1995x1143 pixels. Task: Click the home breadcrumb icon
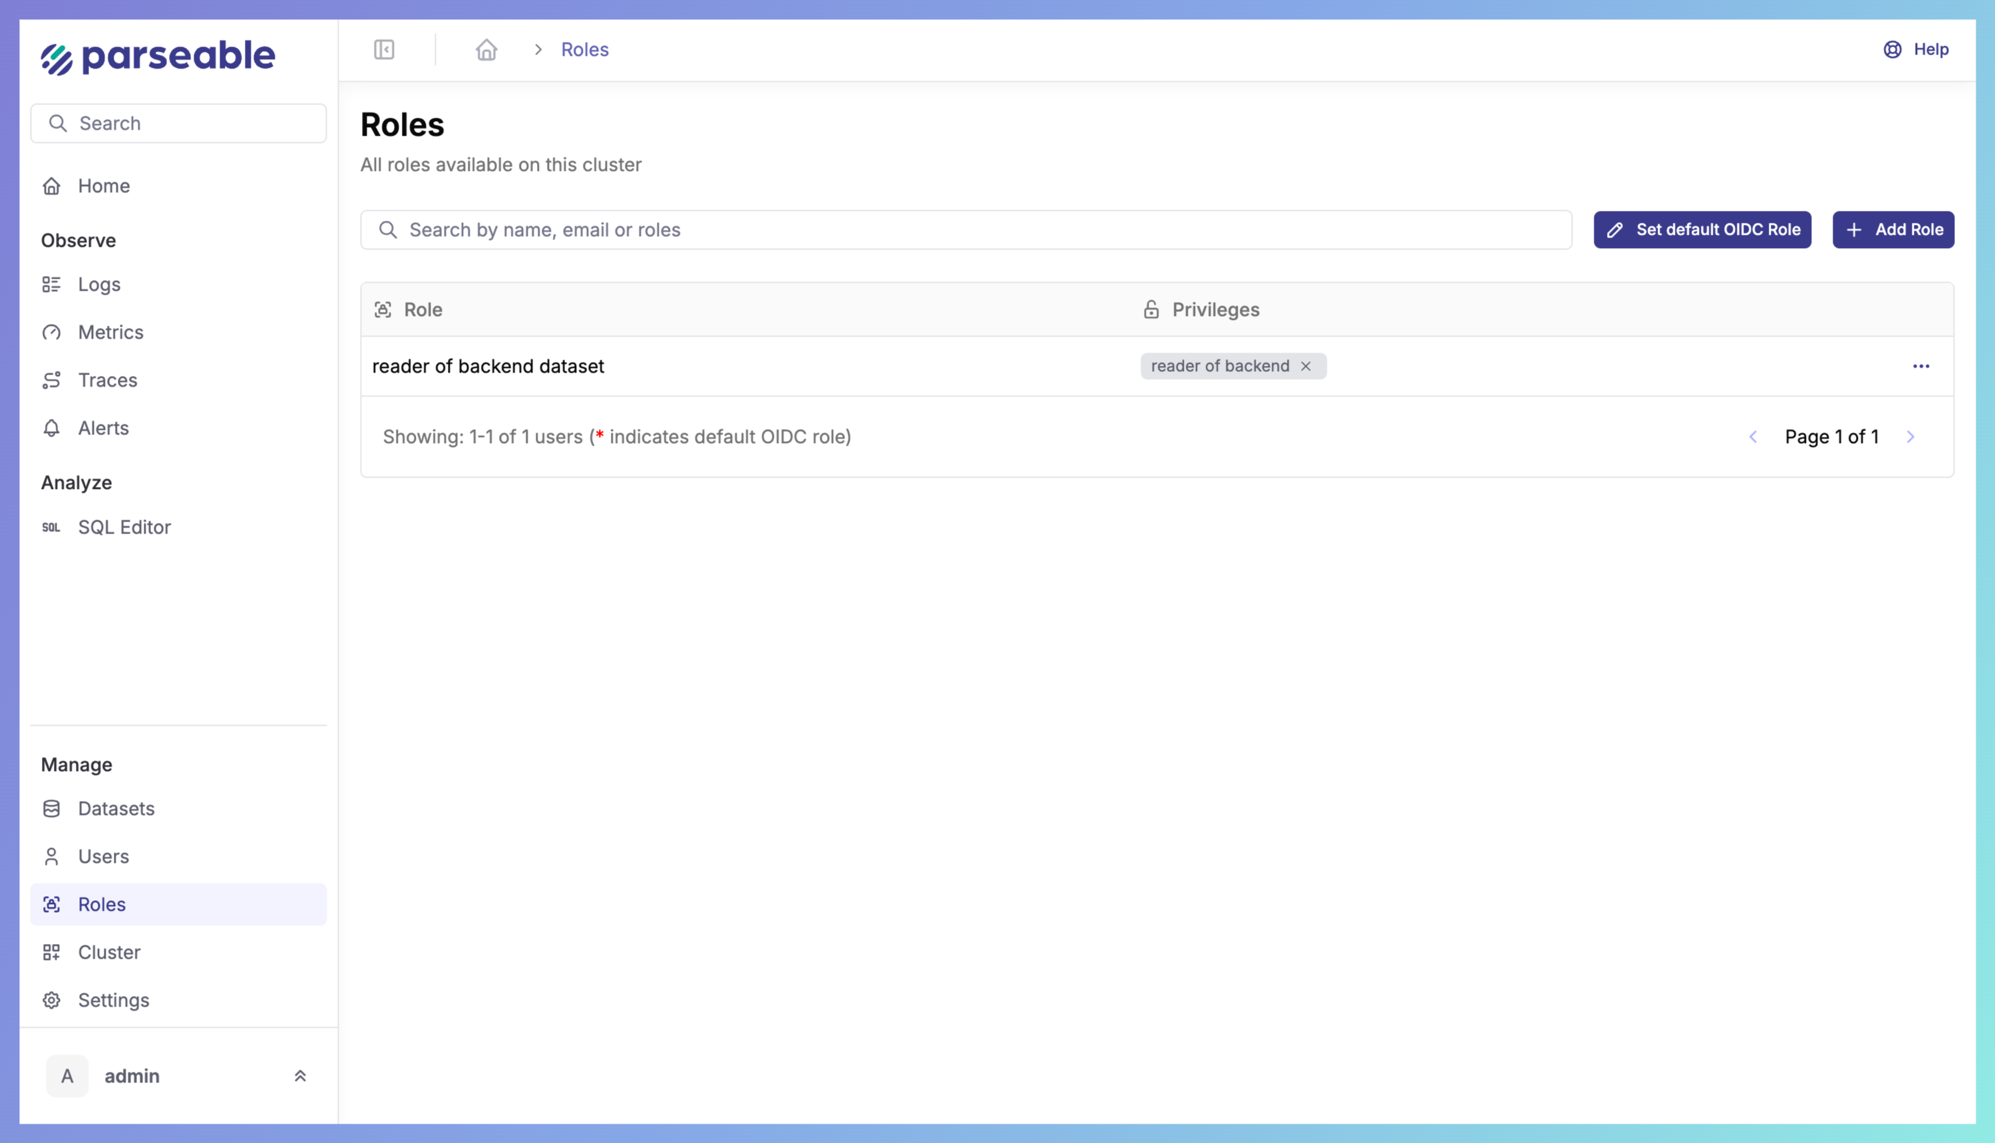coord(486,49)
